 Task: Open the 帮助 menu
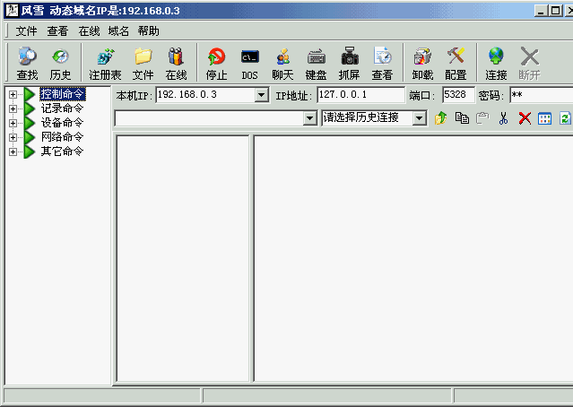pyautogui.click(x=148, y=30)
